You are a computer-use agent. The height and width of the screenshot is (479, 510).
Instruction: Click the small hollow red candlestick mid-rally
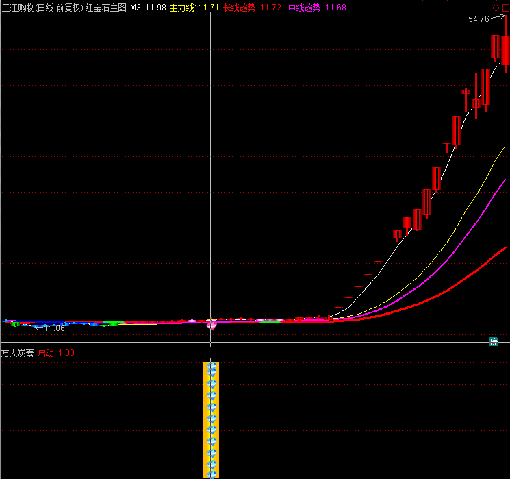[x=397, y=235]
